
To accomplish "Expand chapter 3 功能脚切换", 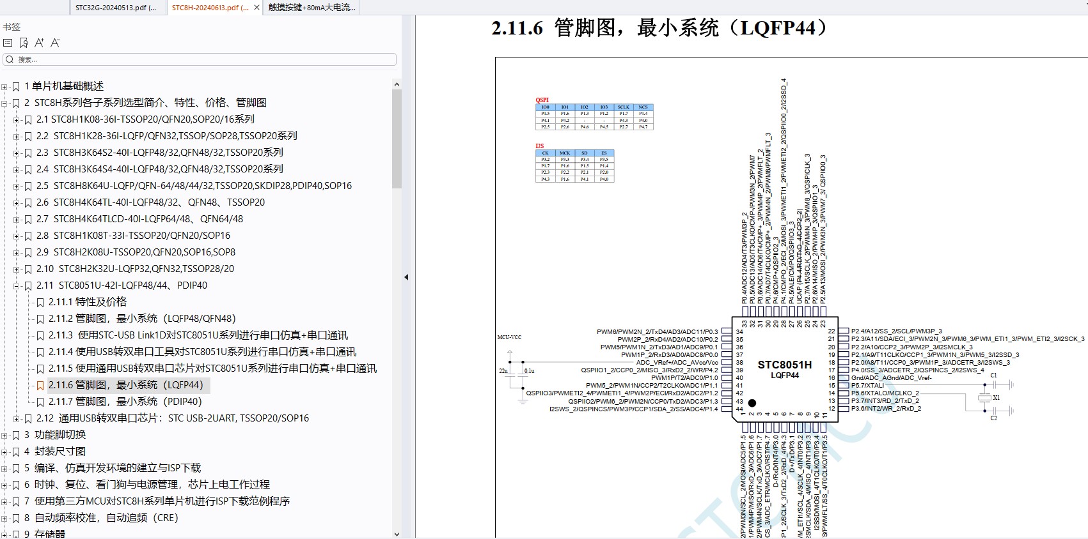I will click(4, 435).
